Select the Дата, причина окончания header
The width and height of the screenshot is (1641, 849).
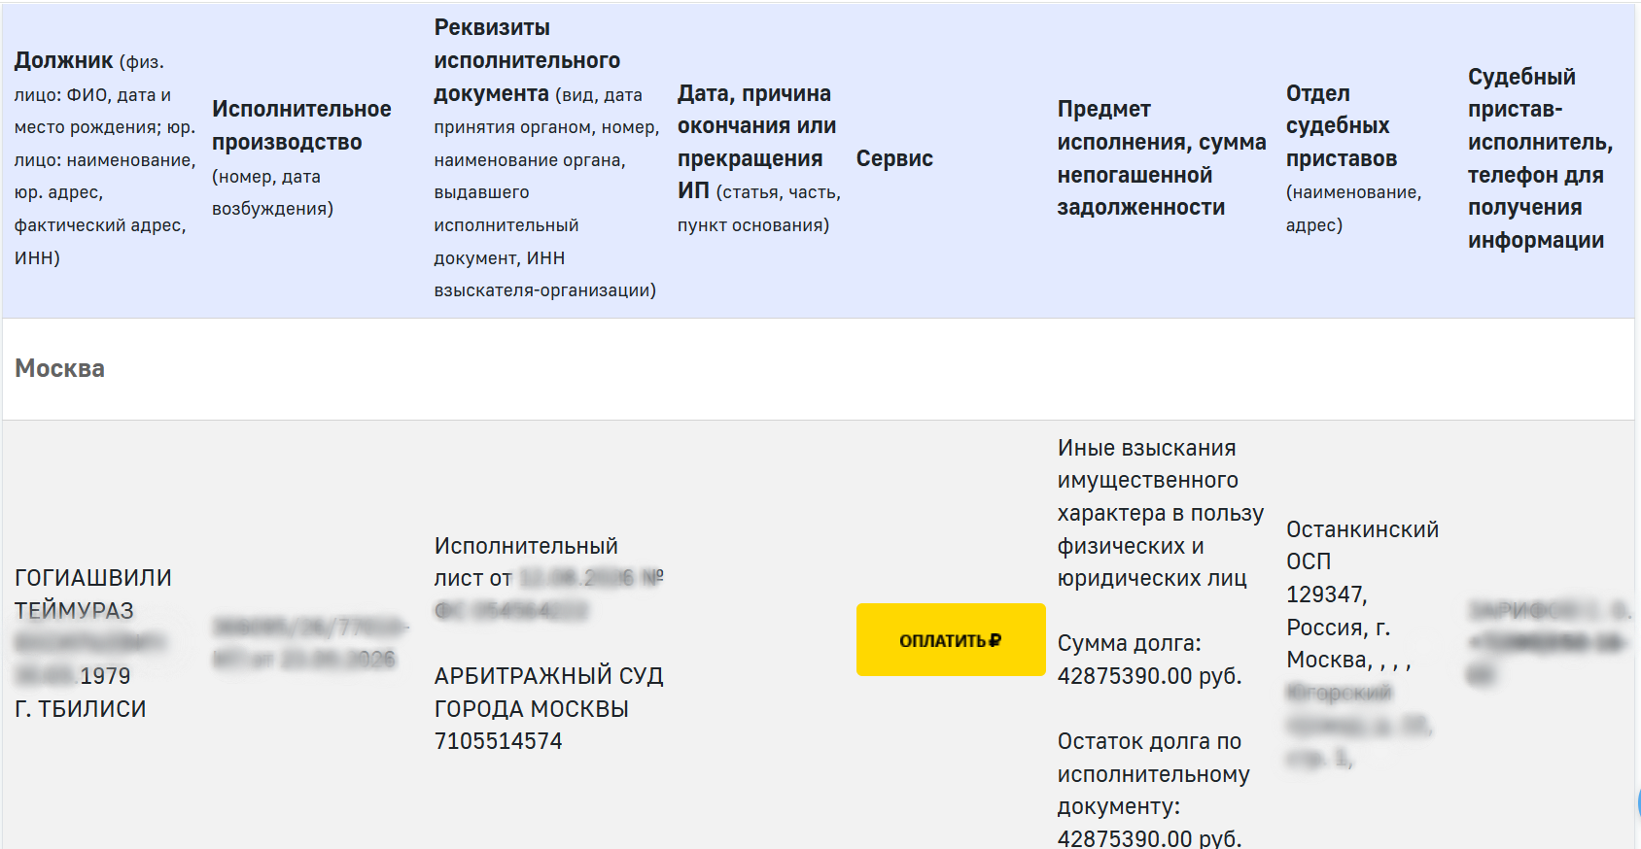click(759, 158)
